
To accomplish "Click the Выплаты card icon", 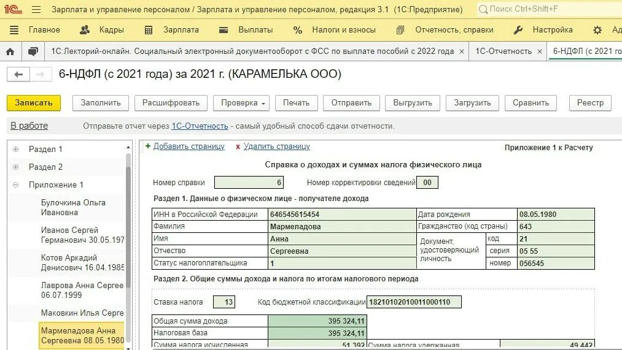I will point(224,30).
